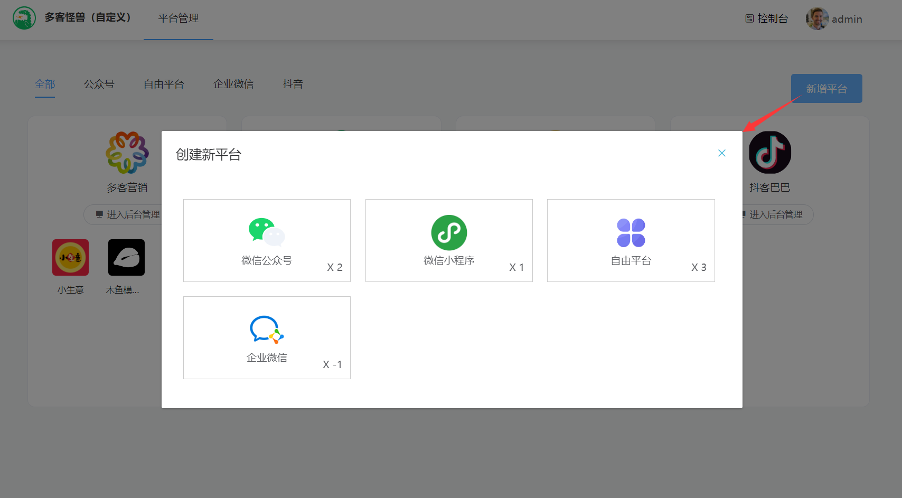Pick the 自由平台 four-petal icon
This screenshot has width=902, height=498.
(631, 232)
